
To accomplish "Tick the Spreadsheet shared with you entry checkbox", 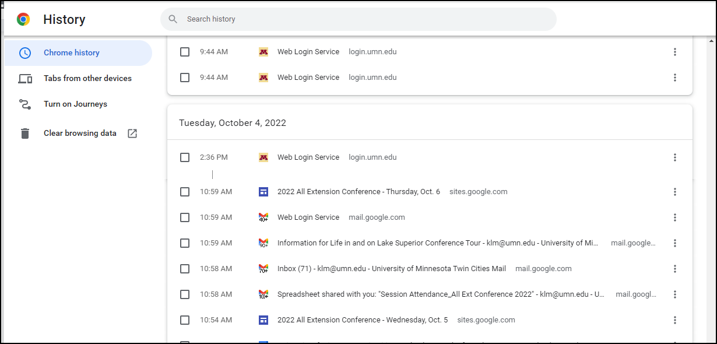I will pyautogui.click(x=185, y=294).
